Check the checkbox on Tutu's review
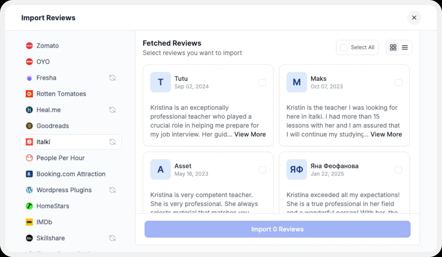 point(262,82)
